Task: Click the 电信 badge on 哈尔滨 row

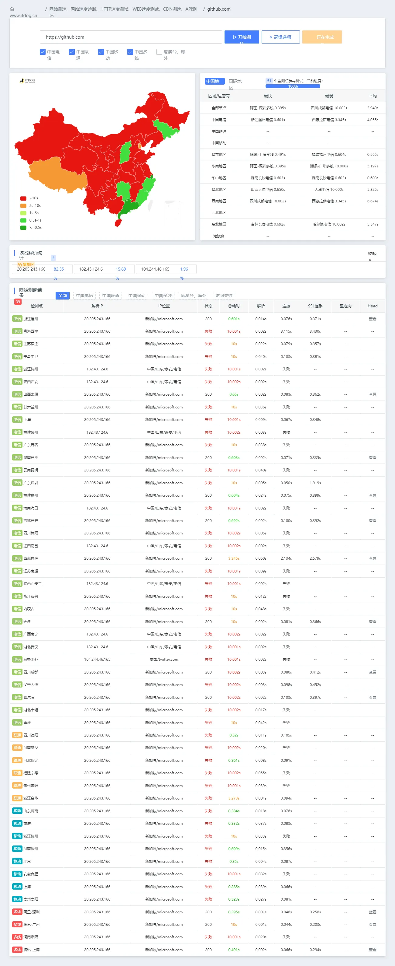Action: coord(17,698)
